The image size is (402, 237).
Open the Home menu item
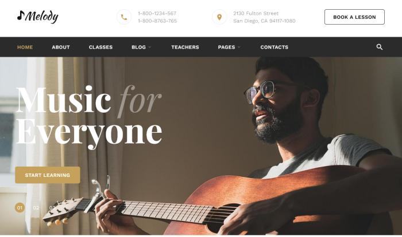[x=25, y=47]
